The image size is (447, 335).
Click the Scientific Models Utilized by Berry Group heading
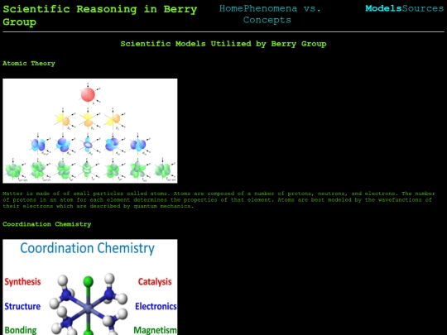[223, 44]
